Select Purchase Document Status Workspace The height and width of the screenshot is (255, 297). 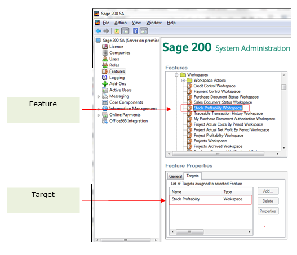coord(226,97)
